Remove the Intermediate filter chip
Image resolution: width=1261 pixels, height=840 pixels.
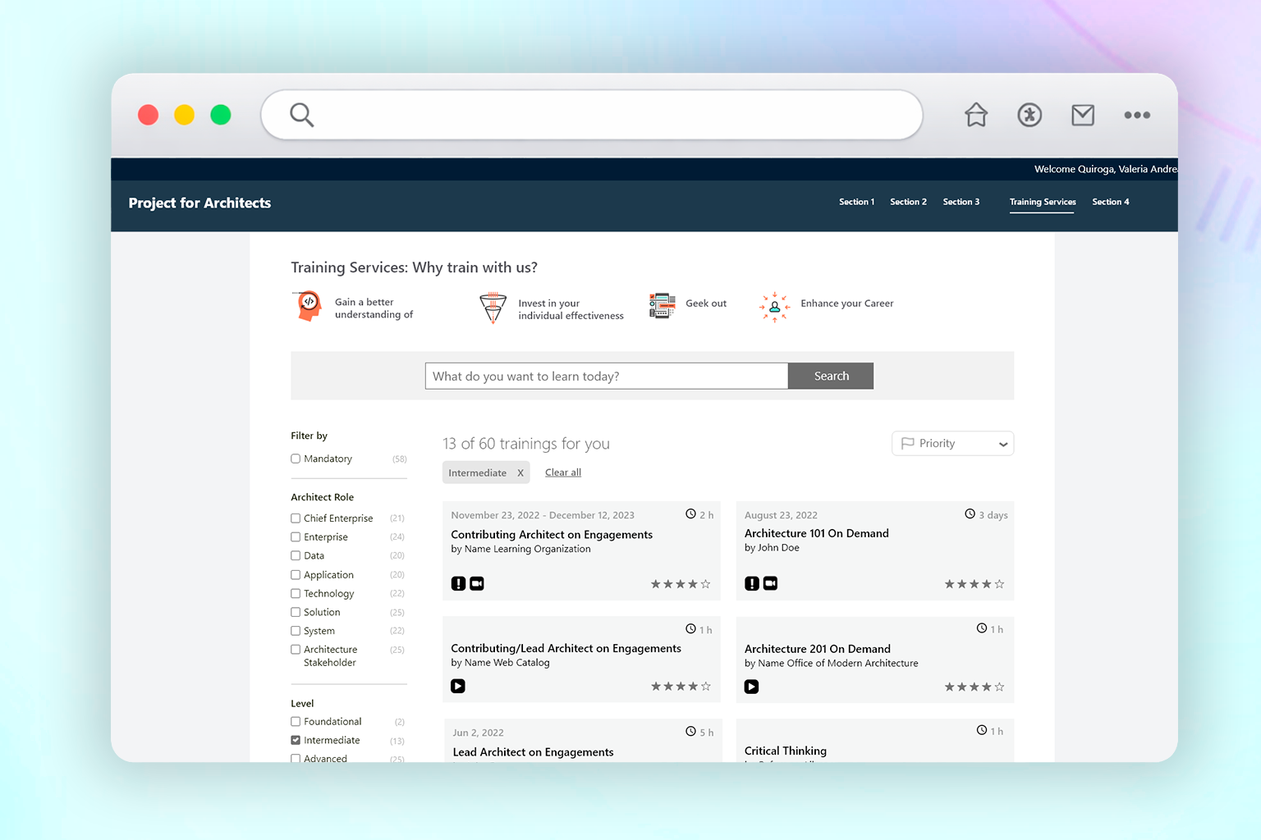tap(520, 472)
